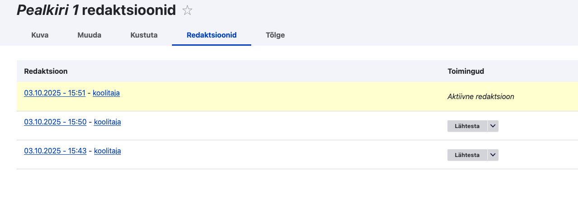Click the Toimingud column header

point(466,71)
